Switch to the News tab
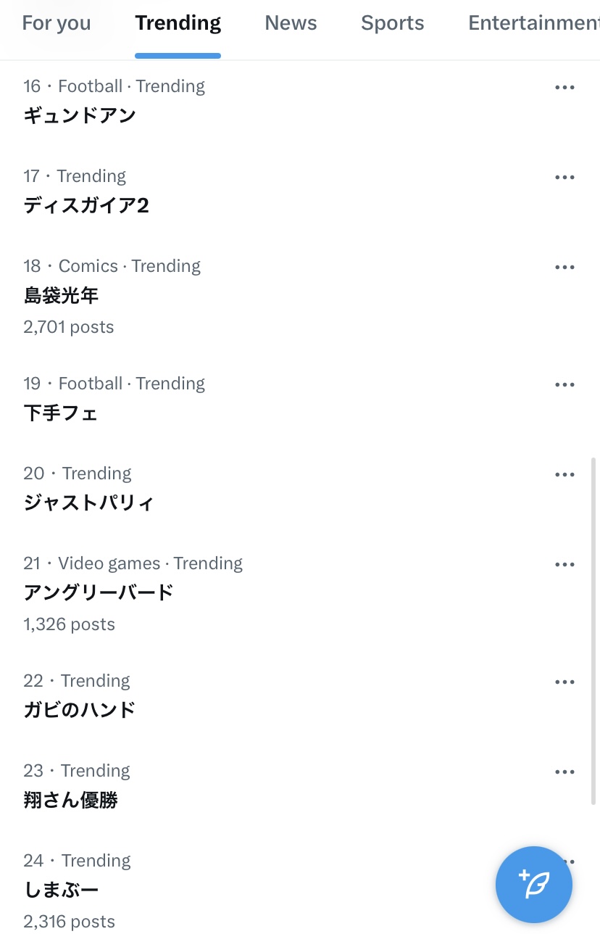 coord(291,23)
